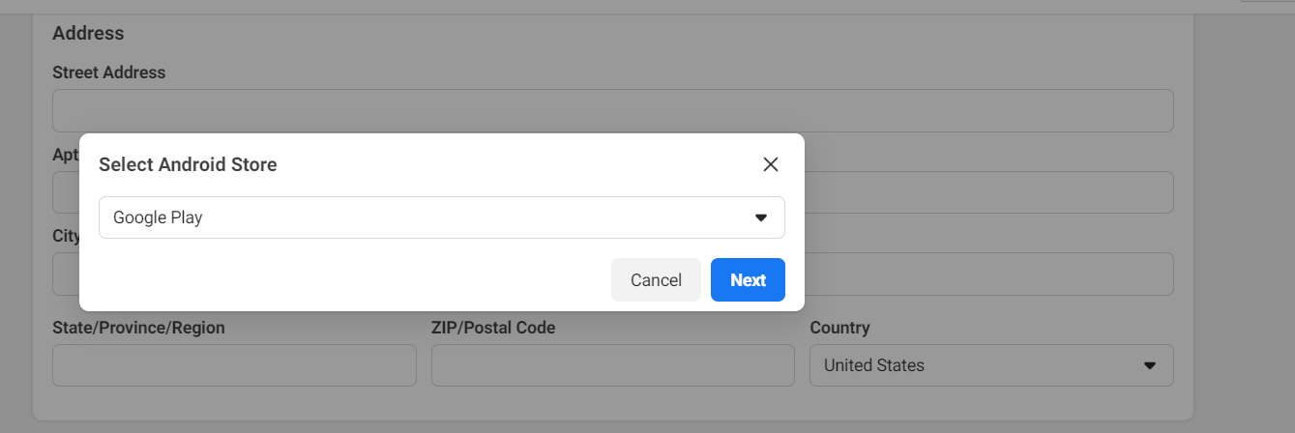Open the Android store selection dropdown
The width and height of the screenshot is (1295, 433).
441,217
